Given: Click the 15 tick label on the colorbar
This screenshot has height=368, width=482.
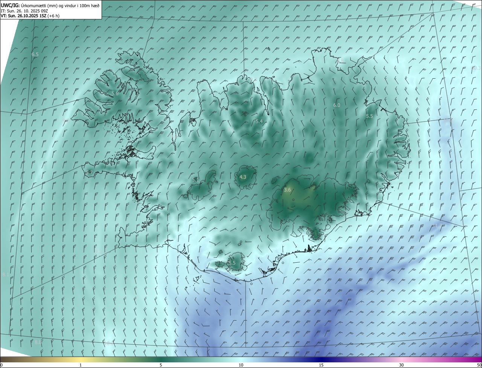Looking at the screenshot, I should (x=321, y=365).
